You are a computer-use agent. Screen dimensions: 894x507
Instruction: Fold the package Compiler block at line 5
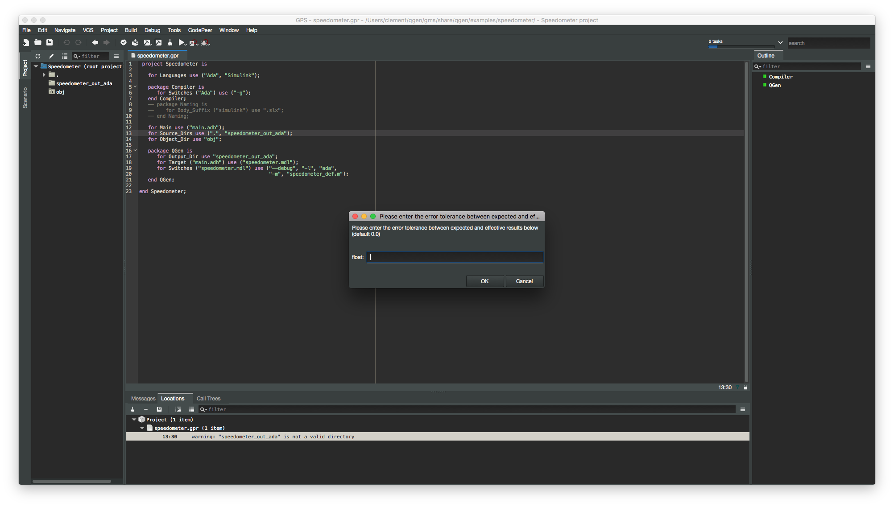pyautogui.click(x=135, y=87)
